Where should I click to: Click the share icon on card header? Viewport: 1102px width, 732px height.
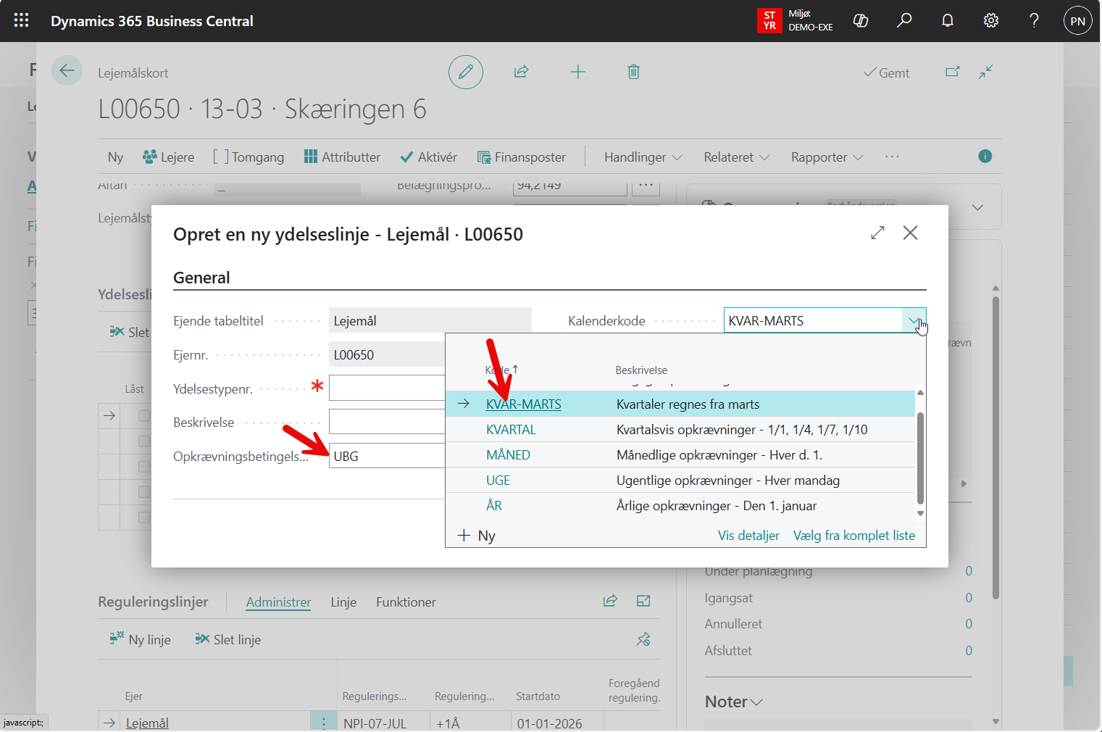522,72
